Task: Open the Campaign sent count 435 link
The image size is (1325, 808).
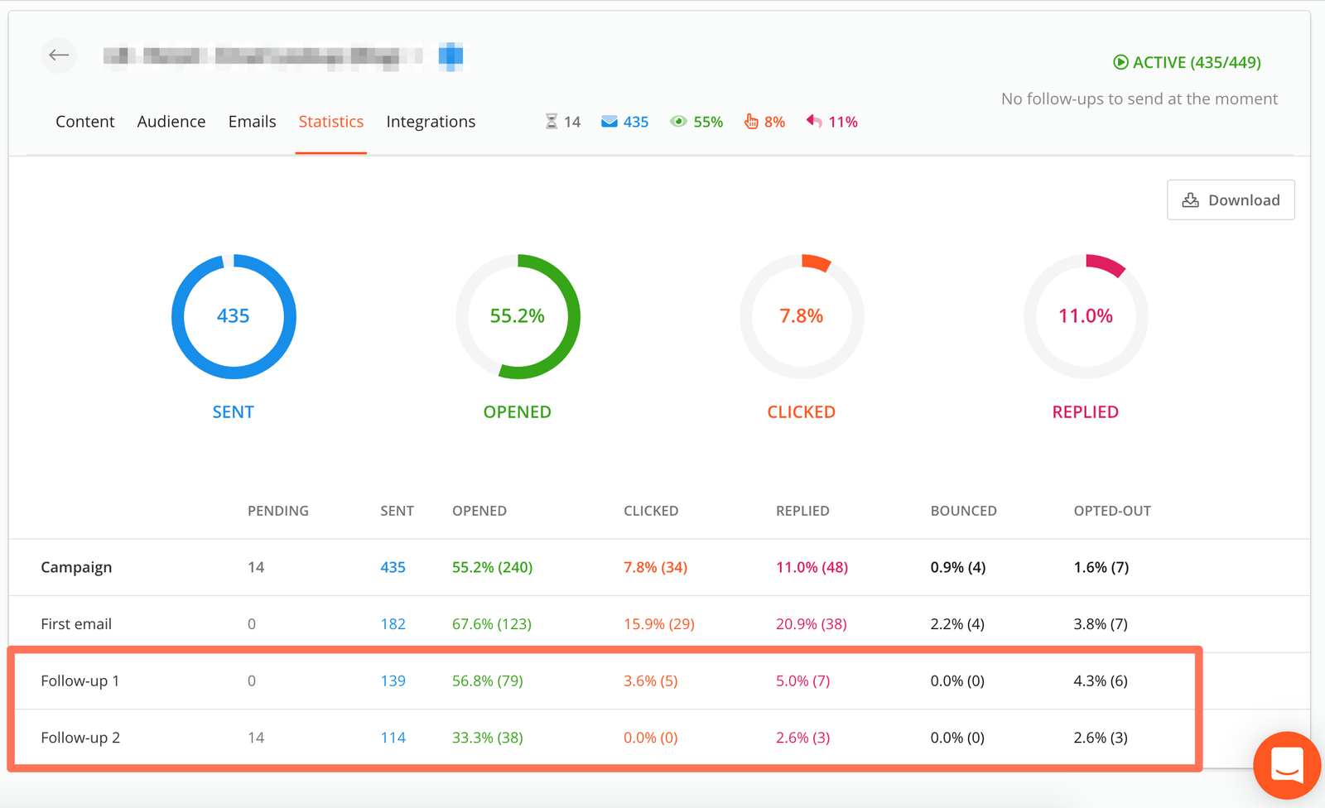Action: pos(393,567)
